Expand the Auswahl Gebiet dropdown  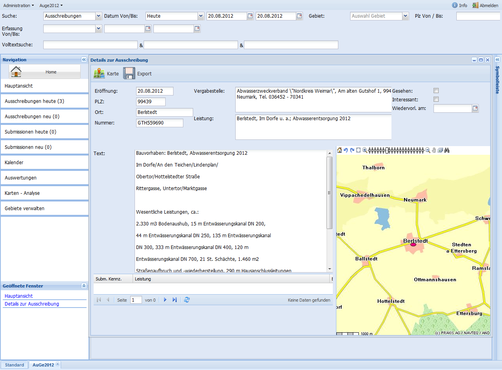tap(406, 16)
